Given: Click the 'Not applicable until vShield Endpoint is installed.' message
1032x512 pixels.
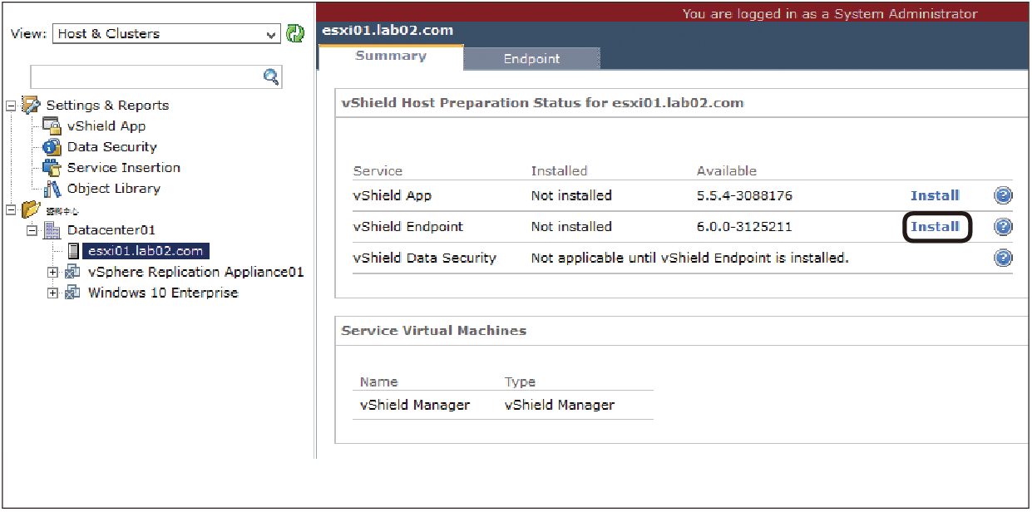Looking at the screenshot, I should [690, 258].
